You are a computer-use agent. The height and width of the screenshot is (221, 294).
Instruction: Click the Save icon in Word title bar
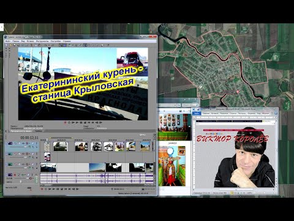point(198,109)
